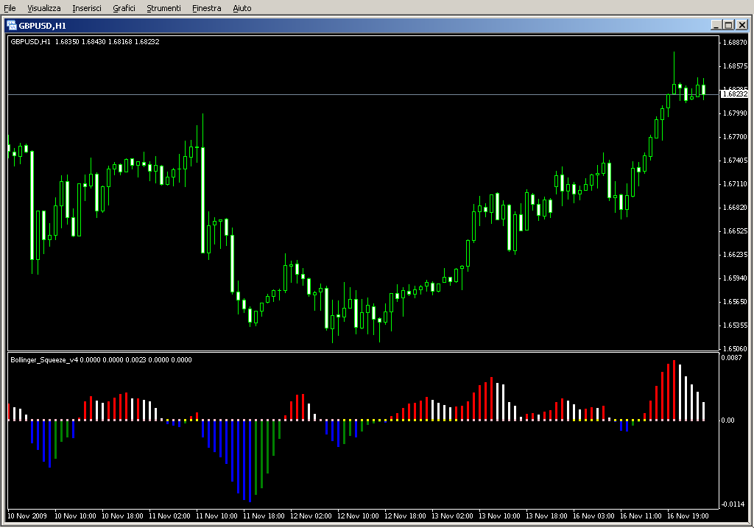Click the GBPUSD,H1 title bar text
The width and height of the screenshot is (754, 528).
coord(42,26)
